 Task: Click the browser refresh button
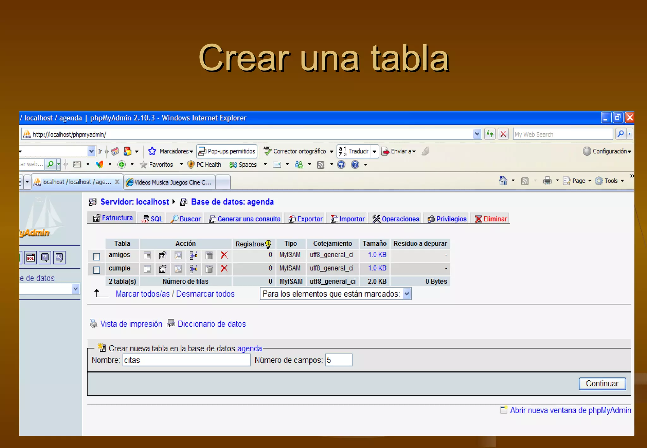click(x=490, y=134)
